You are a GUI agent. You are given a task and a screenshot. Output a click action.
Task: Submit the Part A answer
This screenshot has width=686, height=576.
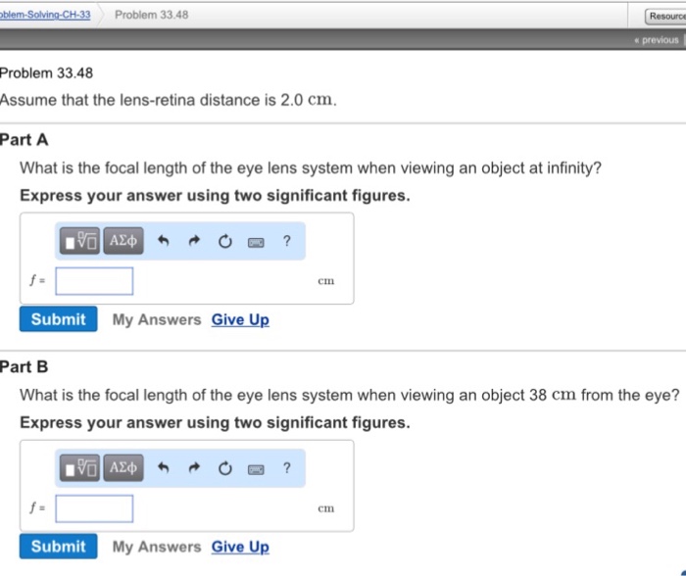58,318
